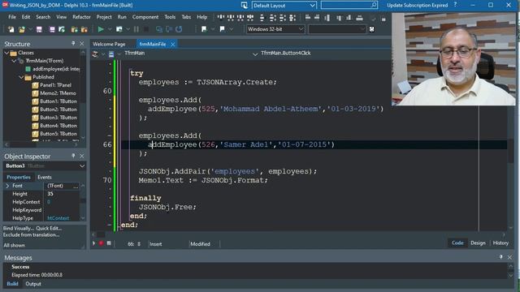The image size is (520, 292).
Task: Click the Pause program icon
Action: [x=136, y=29]
